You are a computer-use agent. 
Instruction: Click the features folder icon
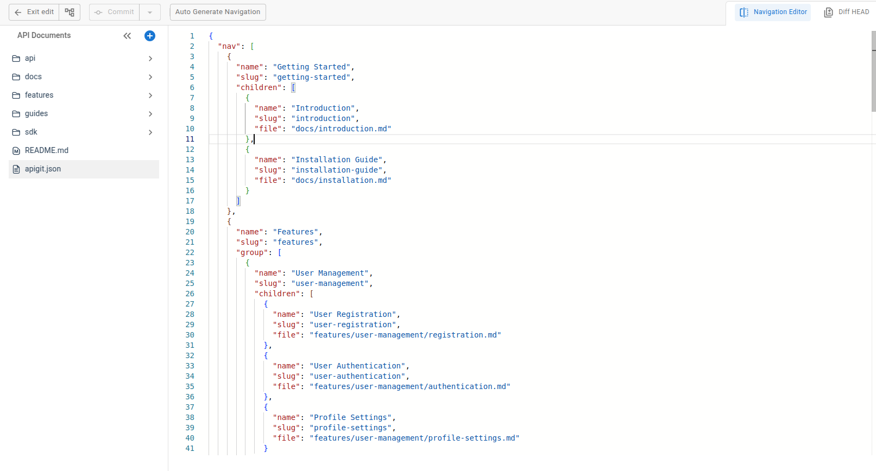pyautogui.click(x=16, y=96)
